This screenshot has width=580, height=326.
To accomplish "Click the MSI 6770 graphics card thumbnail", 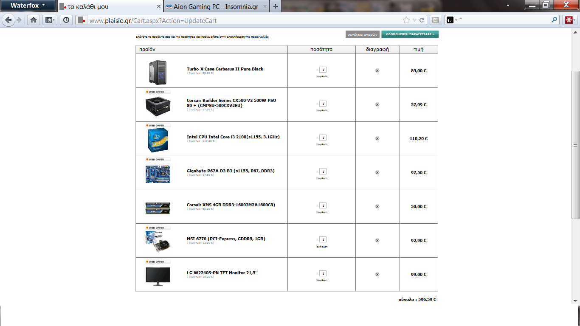I will 158,241.
